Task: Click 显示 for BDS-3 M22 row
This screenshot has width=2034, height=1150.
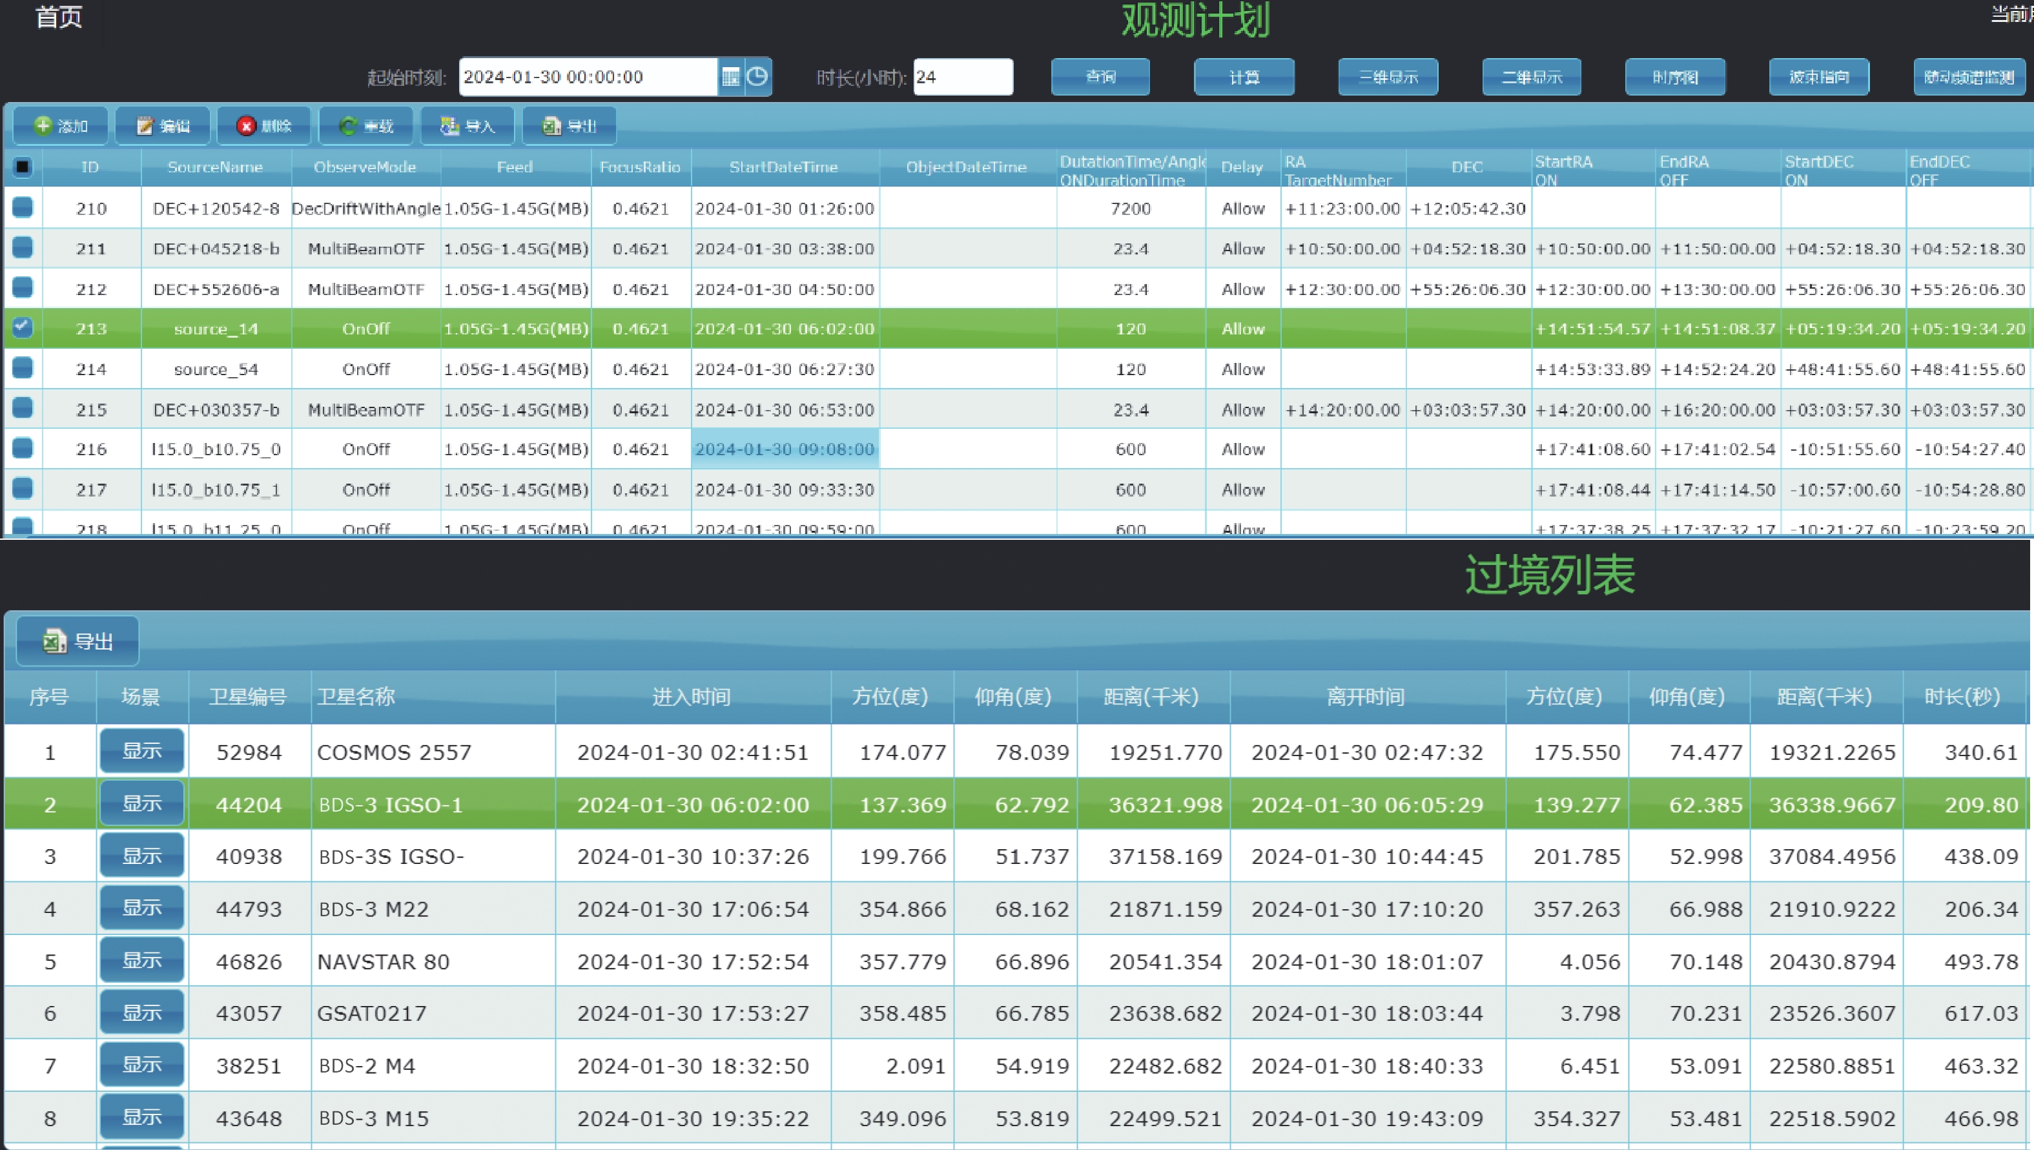Action: (142, 909)
